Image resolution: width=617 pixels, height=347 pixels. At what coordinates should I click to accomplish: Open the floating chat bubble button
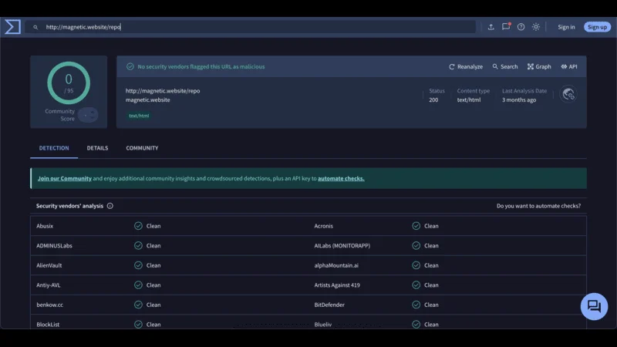[594, 306]
